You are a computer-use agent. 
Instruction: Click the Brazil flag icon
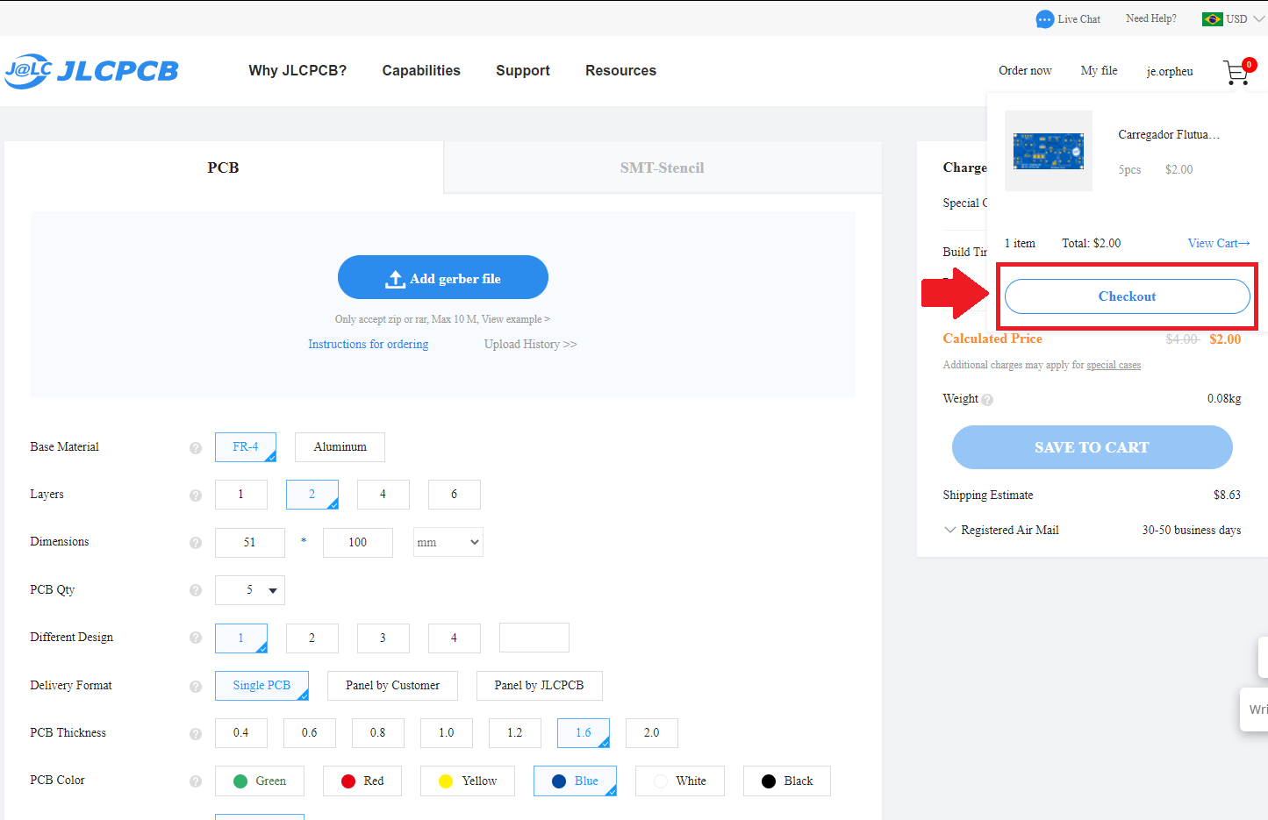click(1212, 19)
